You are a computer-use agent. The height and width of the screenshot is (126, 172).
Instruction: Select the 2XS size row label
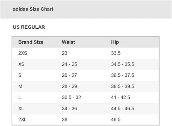[x=23, y=53]
